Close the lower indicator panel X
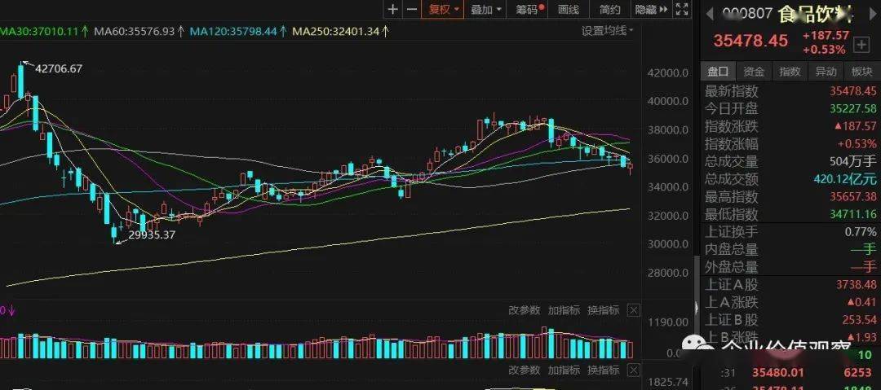This screenshot has width=881, height=390. pyautogui.click(x=633, y=370)
